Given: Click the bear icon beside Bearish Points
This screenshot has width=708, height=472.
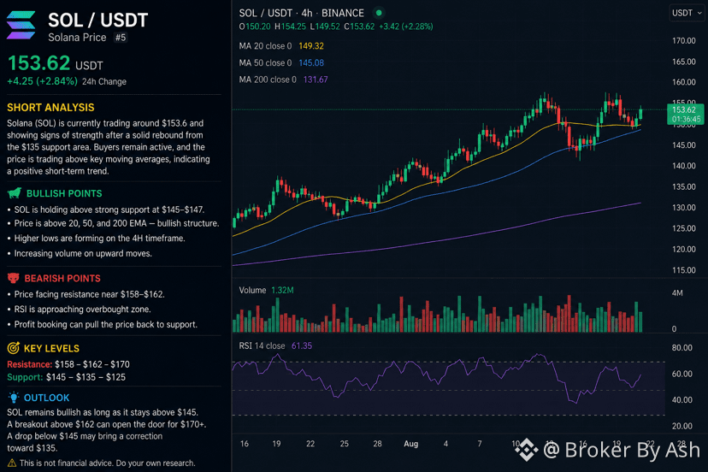Looking at the screenshot, I should [14, 278].
